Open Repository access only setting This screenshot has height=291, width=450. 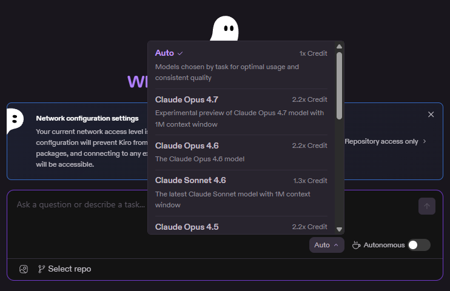pyautogui.click(x=385, y=141)
